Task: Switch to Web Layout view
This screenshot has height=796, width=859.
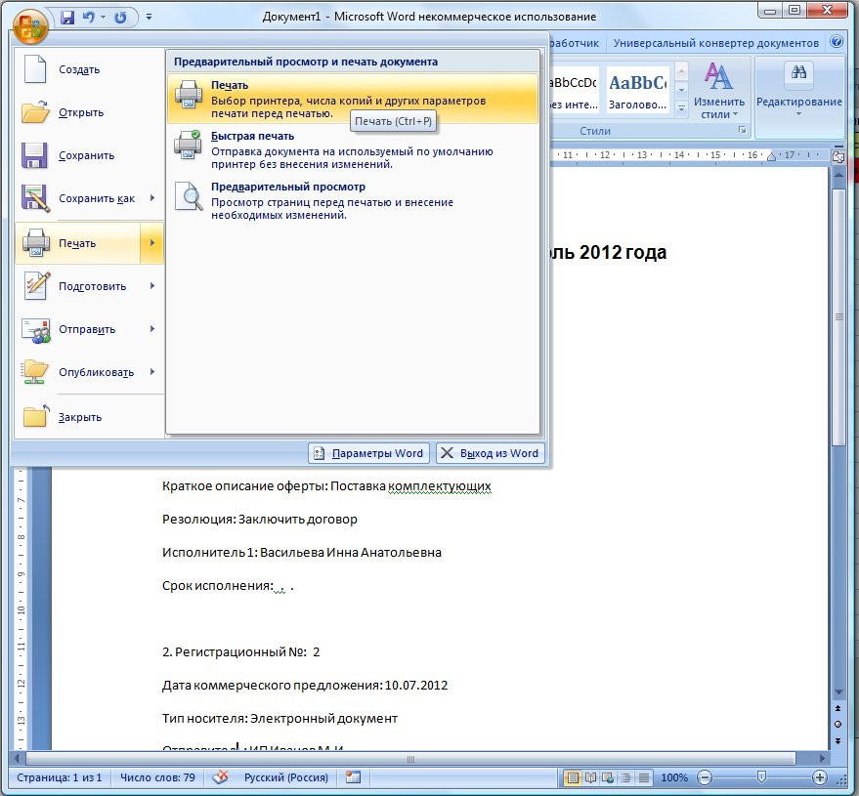Action: pos(608,777)
